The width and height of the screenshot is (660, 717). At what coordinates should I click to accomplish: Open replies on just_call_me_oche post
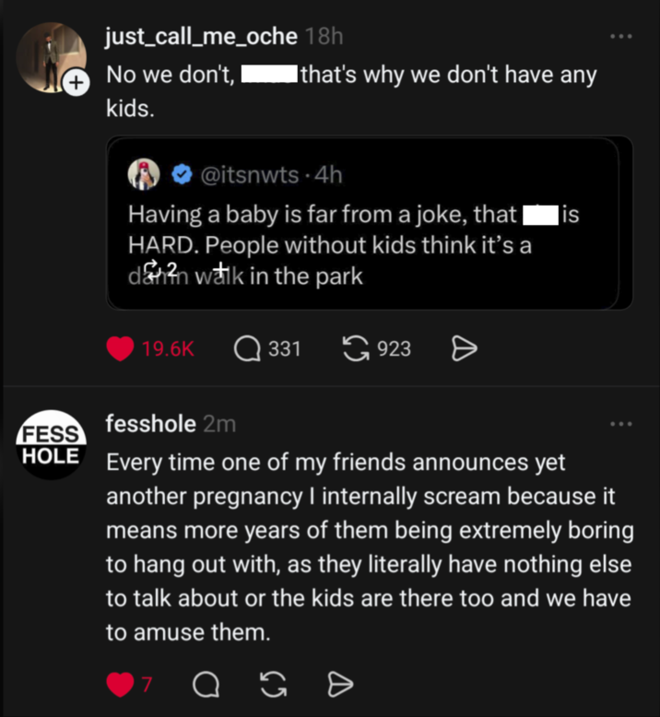tap(247, 349)
